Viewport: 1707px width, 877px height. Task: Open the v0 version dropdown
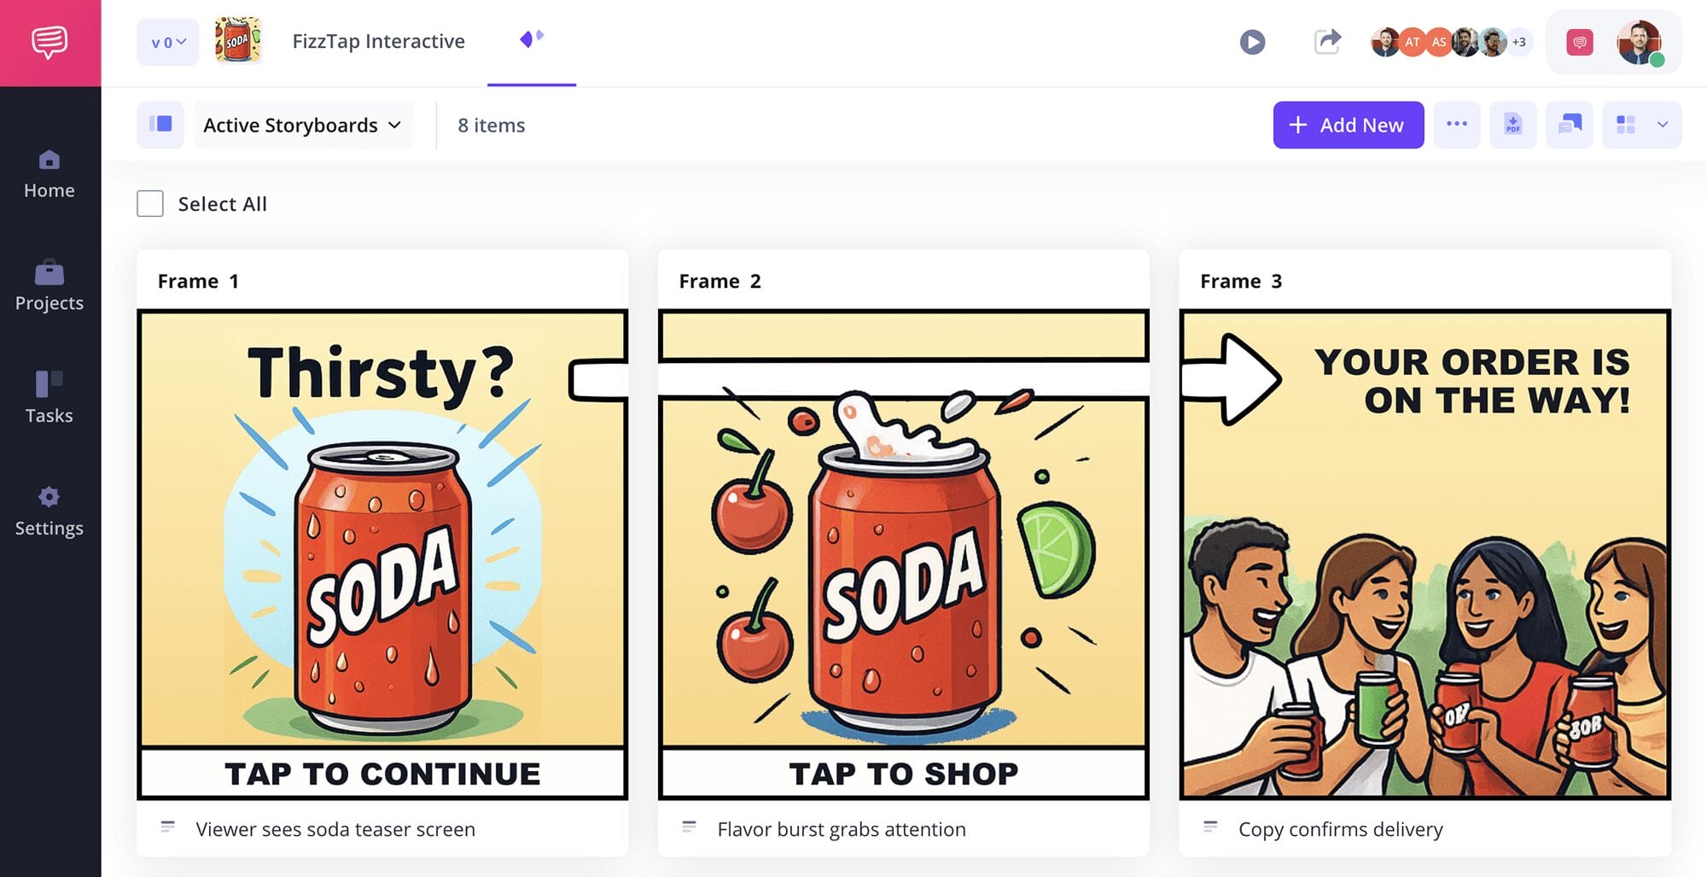[x=167, y=42]
